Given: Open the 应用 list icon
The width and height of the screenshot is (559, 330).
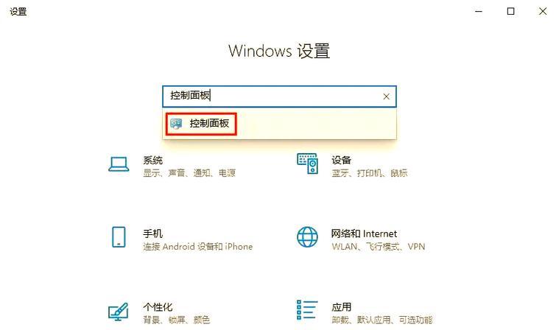Looking at the screenshot, I should [307, 309].
